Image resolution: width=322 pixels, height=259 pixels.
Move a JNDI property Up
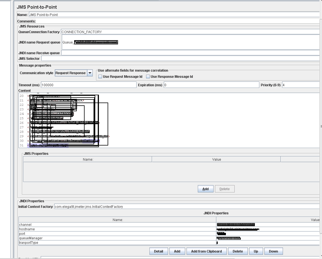256,251
